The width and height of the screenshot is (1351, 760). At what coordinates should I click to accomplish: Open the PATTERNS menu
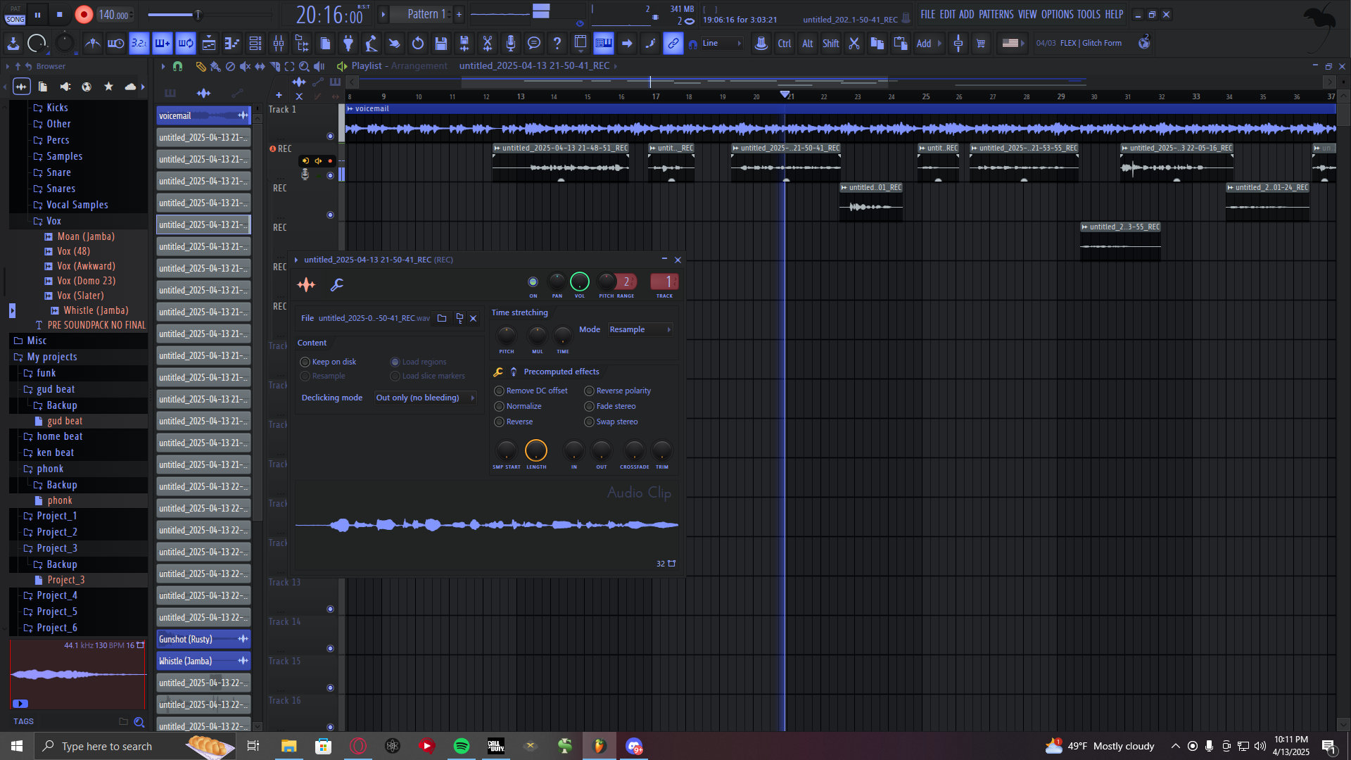(x=996, y=14)
